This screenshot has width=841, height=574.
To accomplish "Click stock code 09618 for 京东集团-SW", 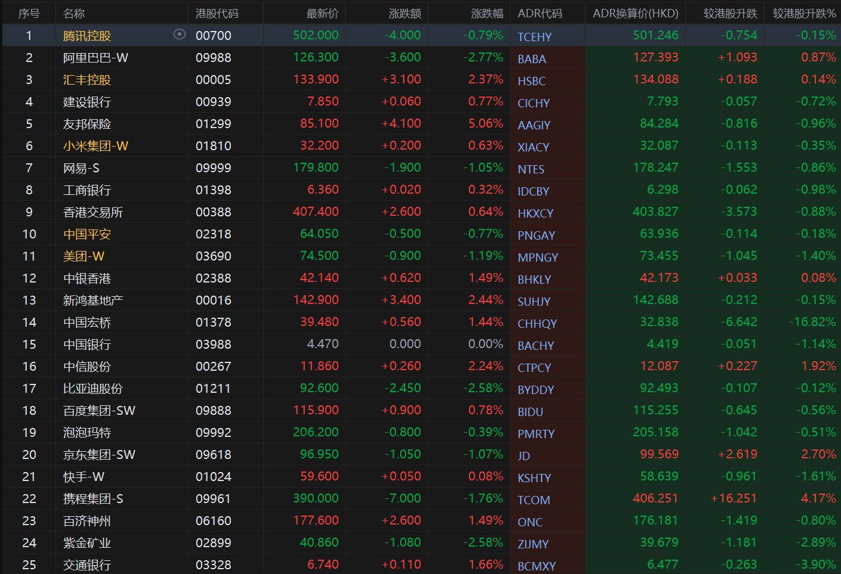I will point(213,455).
